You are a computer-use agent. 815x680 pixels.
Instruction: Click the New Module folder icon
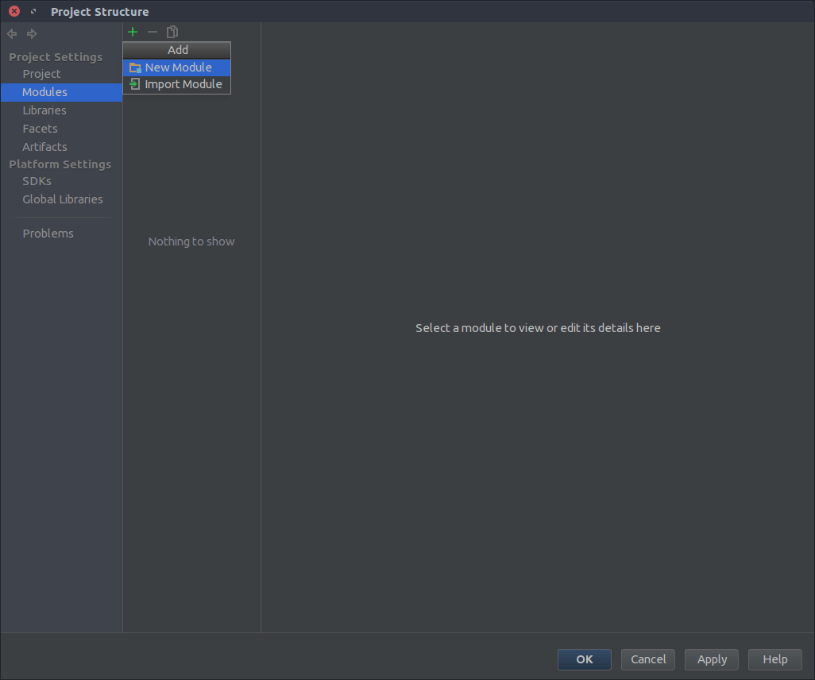[135, 68]
